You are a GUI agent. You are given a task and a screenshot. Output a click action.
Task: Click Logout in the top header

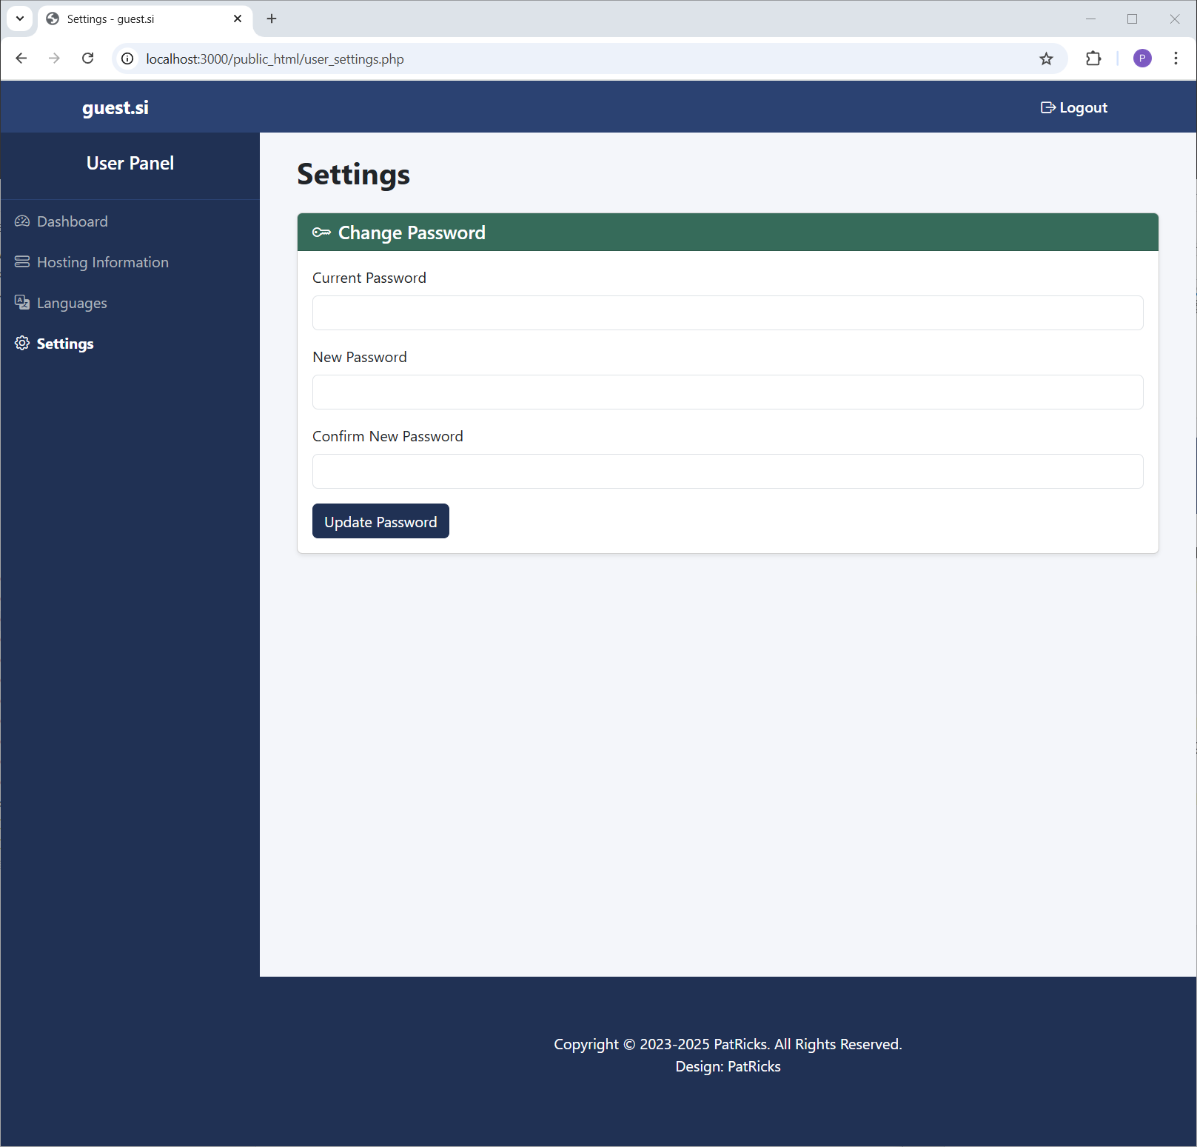pos(1074,107)
